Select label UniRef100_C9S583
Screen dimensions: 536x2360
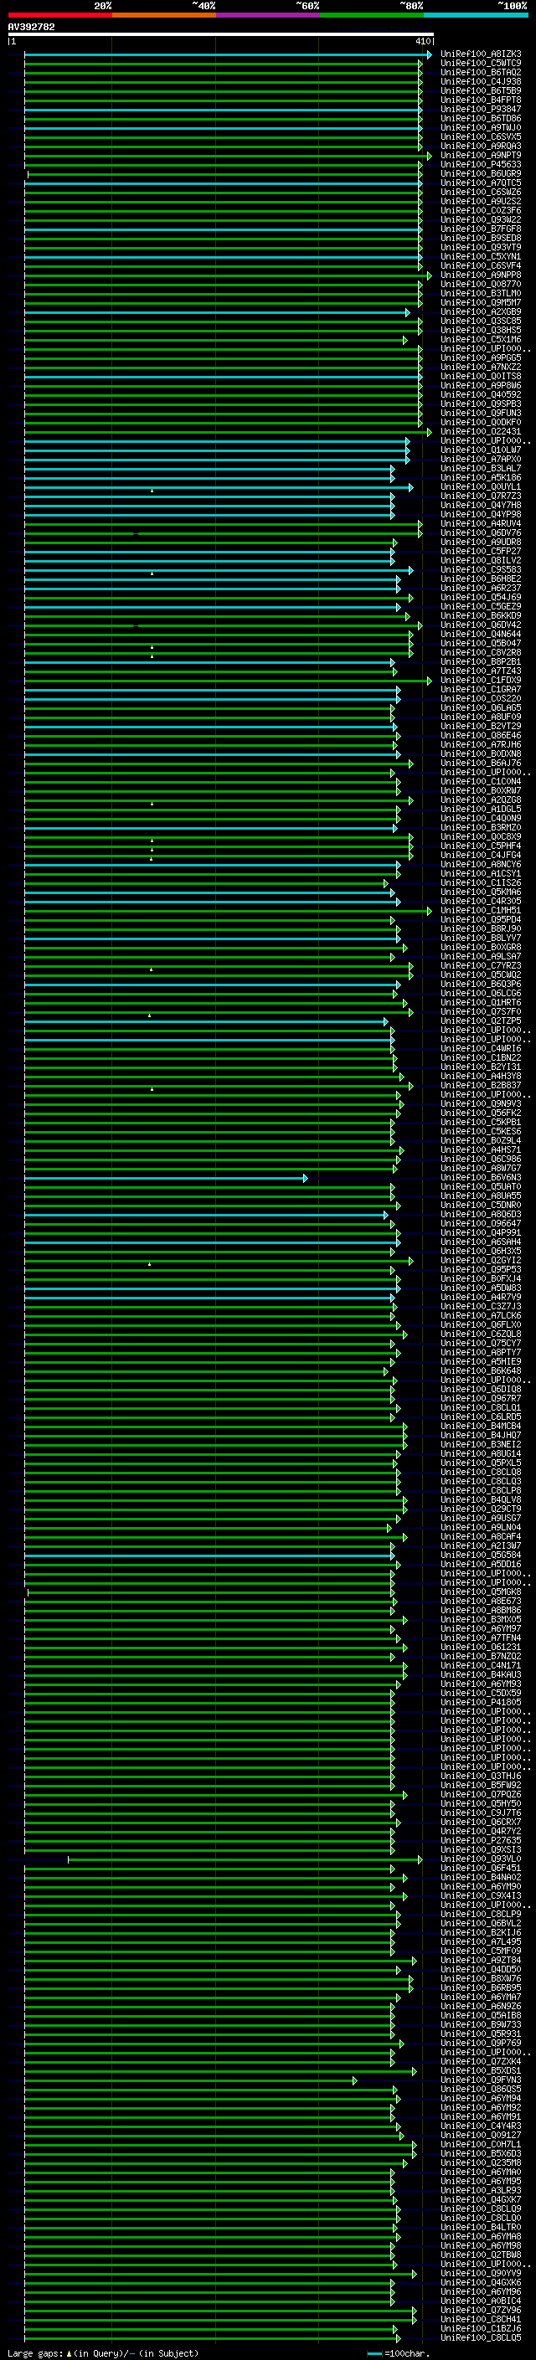point(481,570)
